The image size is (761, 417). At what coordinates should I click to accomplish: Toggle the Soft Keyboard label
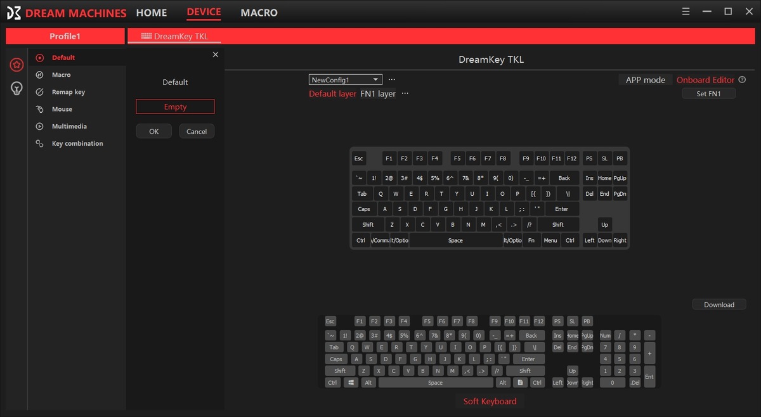point(490,401)
